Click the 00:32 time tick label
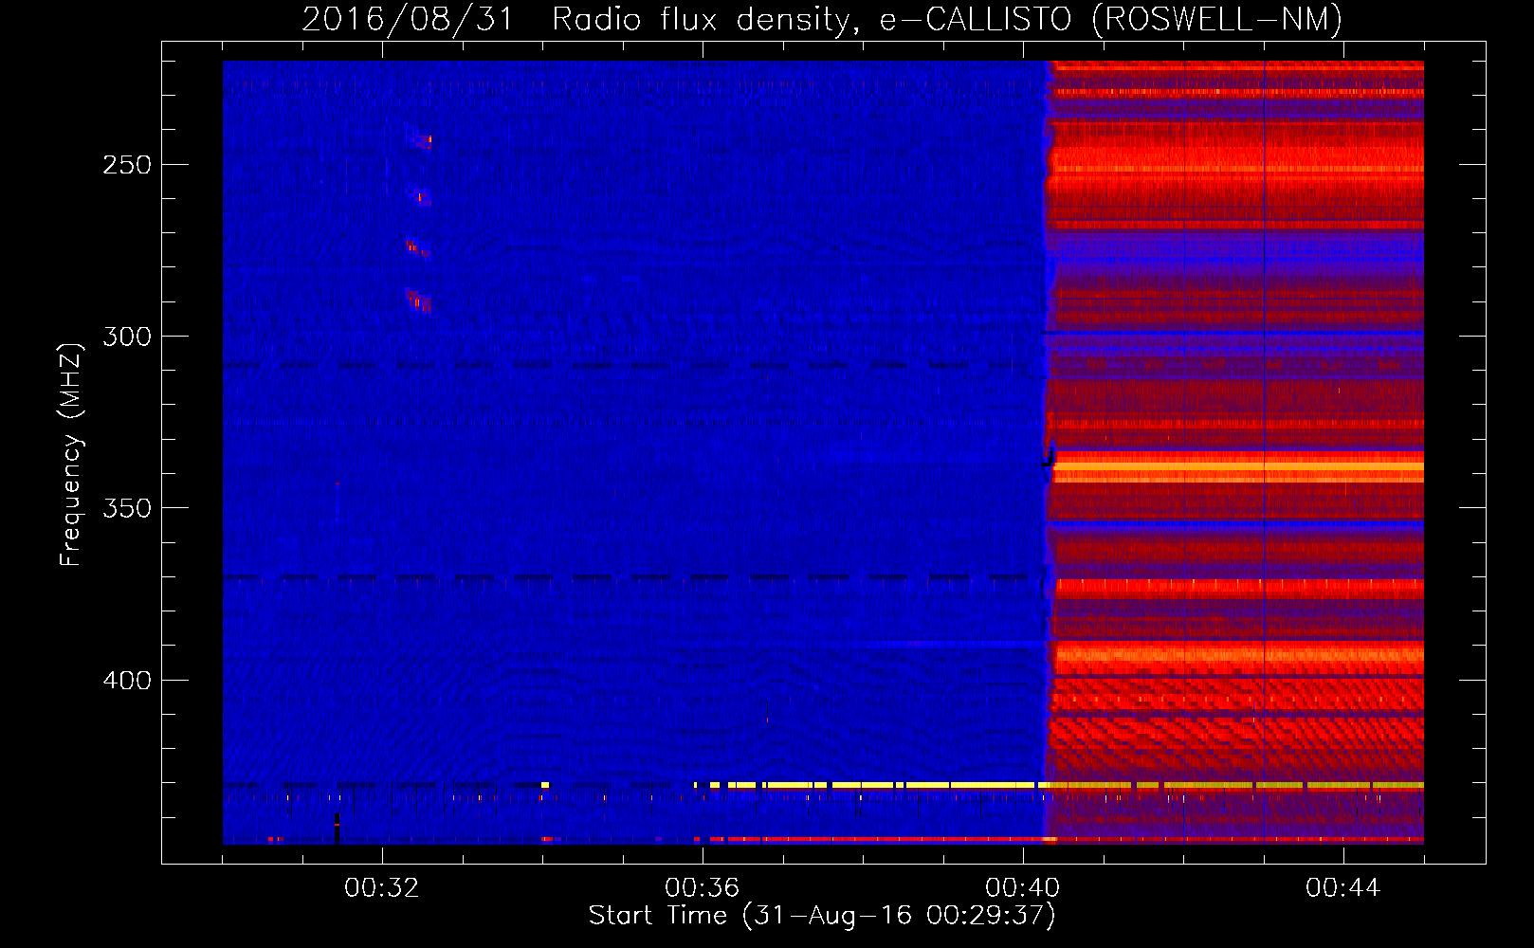Screen dimensions: 1534x948 click(382, 888)
